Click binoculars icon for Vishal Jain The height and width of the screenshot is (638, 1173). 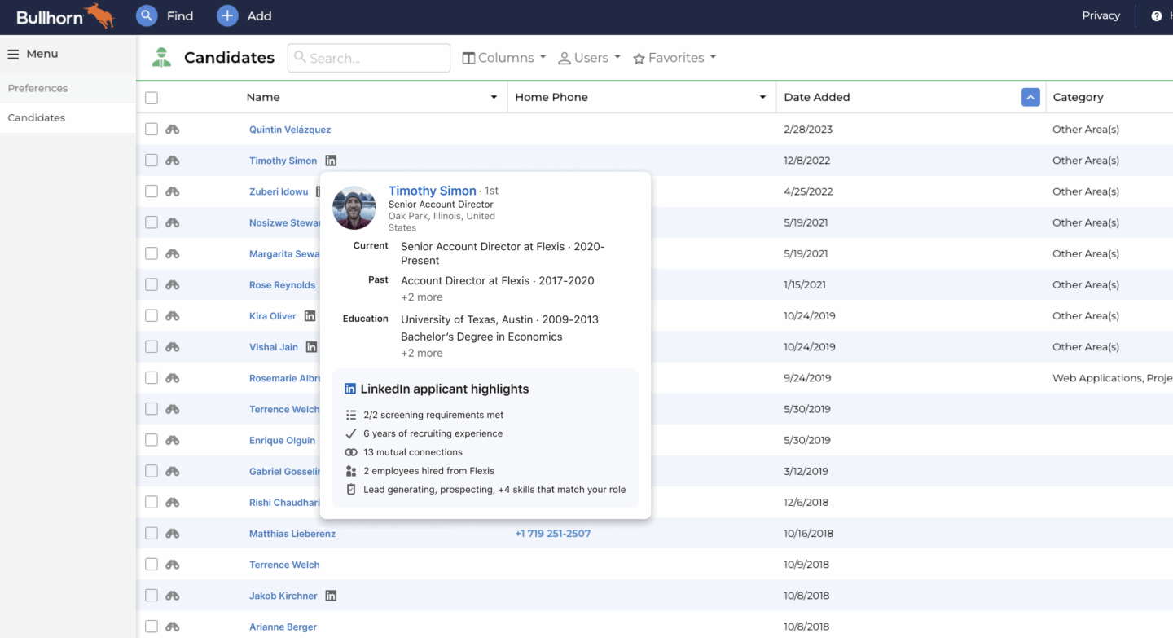coord(172,346)
